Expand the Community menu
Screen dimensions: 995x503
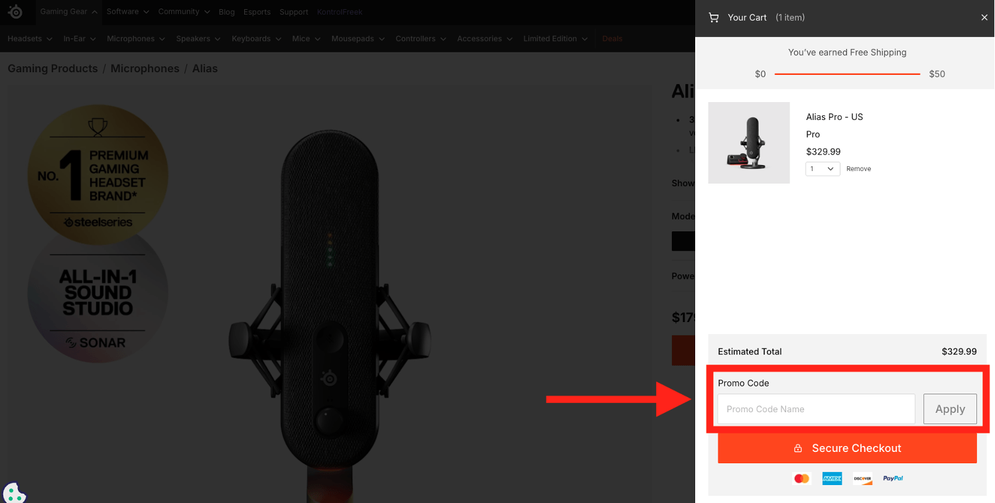(x=184, y=12)
